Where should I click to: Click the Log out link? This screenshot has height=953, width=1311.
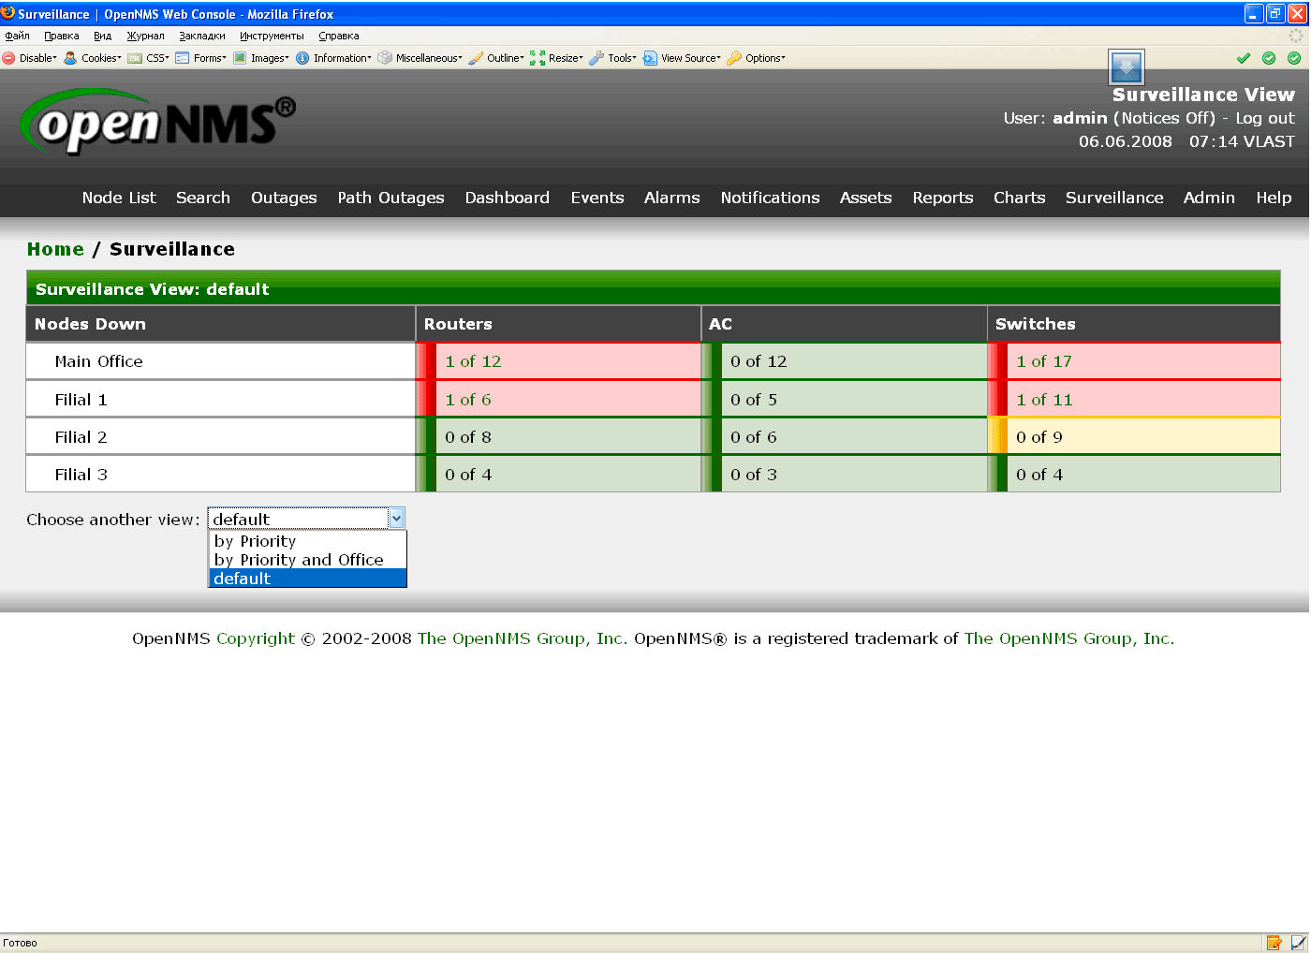pyautogui.click(x=1264, y=118)
